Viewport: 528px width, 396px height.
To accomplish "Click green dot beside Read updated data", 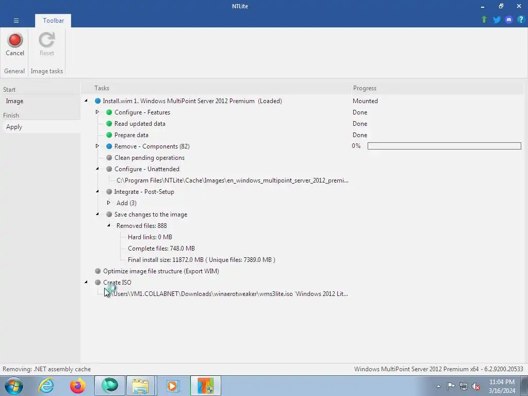I will click(x=109, y=124).
